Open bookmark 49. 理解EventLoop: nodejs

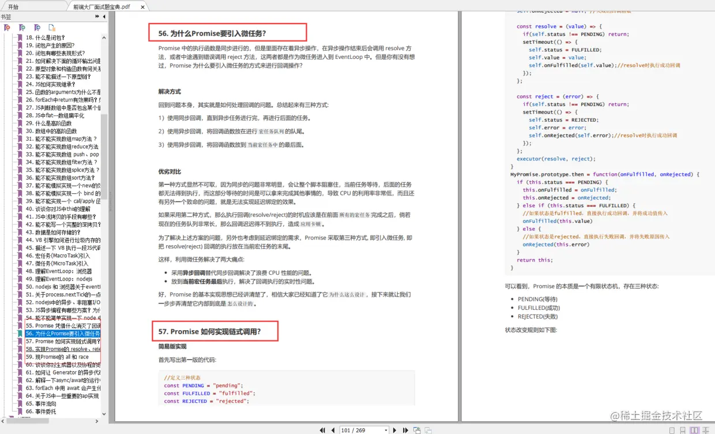(59, 279)
